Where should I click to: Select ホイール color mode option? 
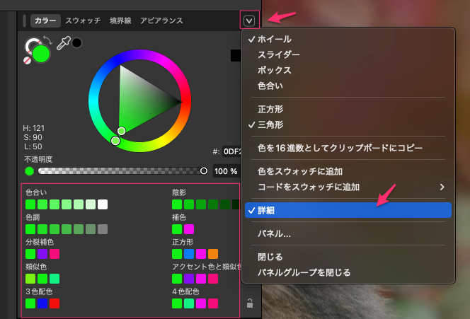274,39
